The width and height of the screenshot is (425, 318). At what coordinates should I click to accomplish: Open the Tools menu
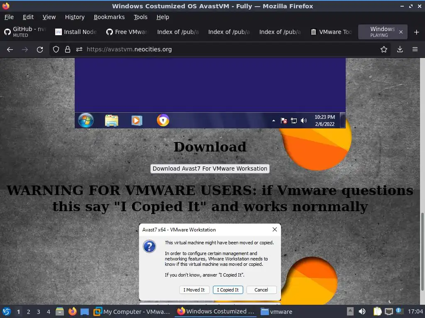141,17
